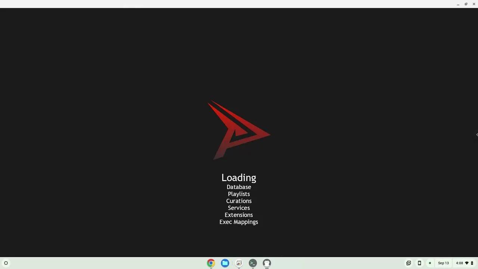This screenshot has width=478, height=269.
Task: Open the calendar by clicking Sep 13
Action: pyautogui.click(x=443, y=263)
